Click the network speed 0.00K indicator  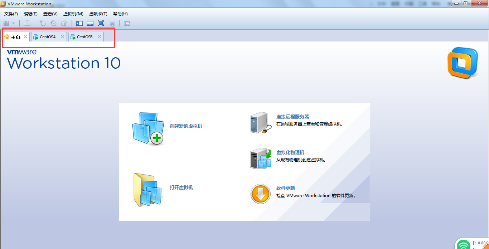point(483,243)
